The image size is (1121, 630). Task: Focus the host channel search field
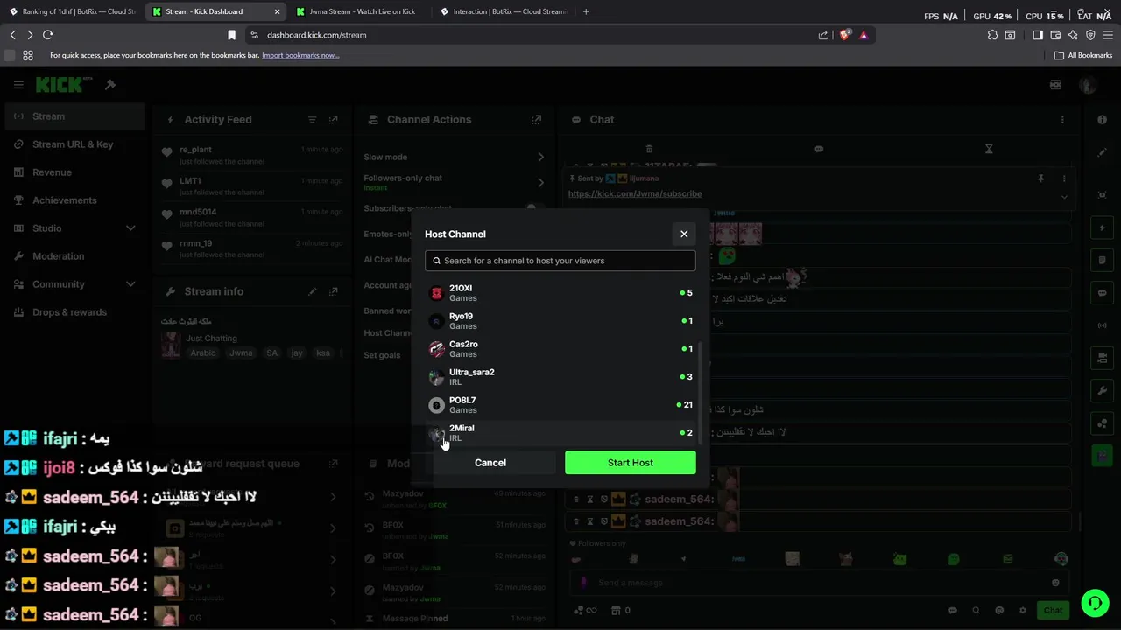click(560, 261)
